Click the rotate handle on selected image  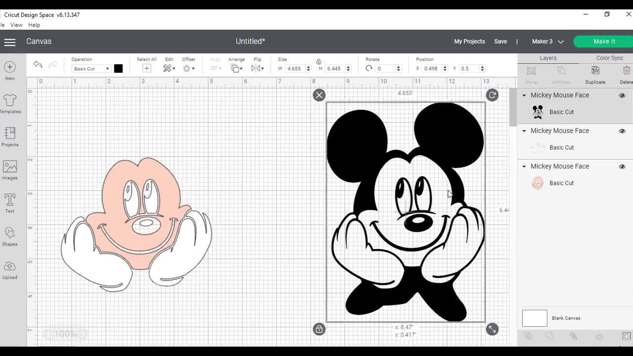tap(492, 95)
